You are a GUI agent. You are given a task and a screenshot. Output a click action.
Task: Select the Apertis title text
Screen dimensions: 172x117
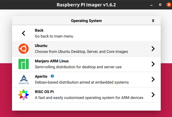(x=41, y=77)
